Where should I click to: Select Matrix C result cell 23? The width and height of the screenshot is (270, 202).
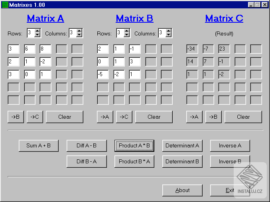[224, 49]
